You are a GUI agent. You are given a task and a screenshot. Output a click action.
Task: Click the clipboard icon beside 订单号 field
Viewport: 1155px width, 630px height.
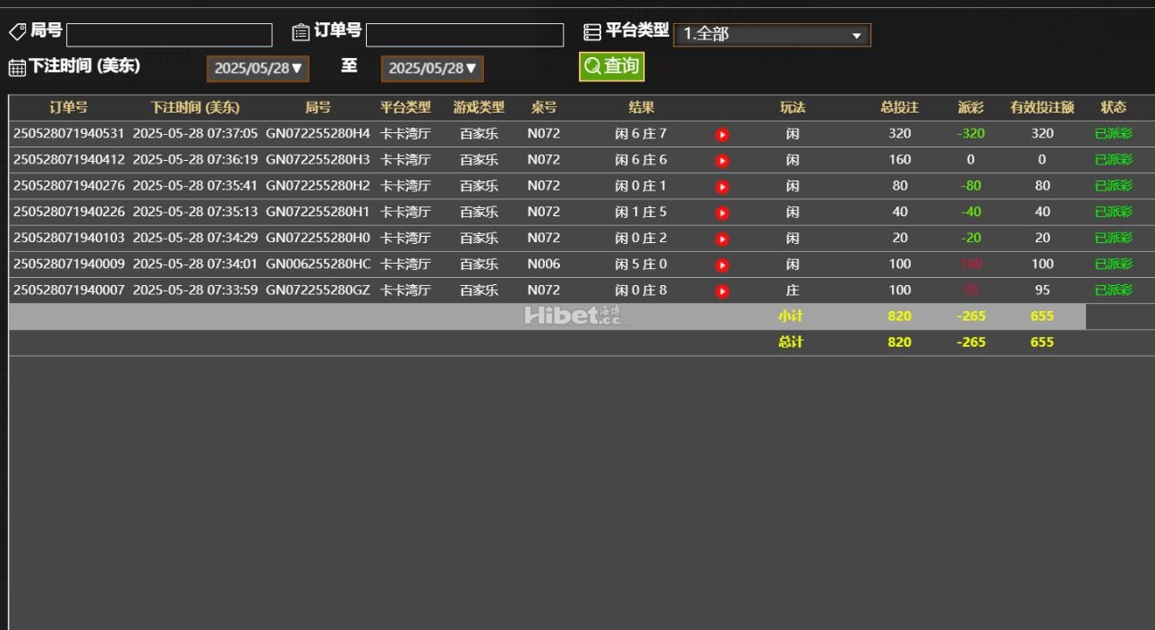[301, 33]
